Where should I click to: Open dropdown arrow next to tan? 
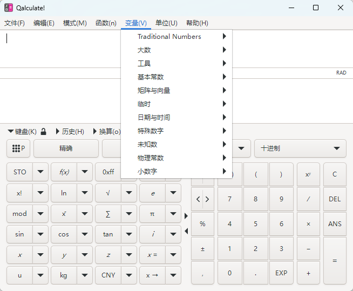pos(129,234)
